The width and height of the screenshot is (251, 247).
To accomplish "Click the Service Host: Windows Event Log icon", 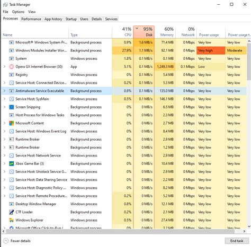I will (12, 131).
